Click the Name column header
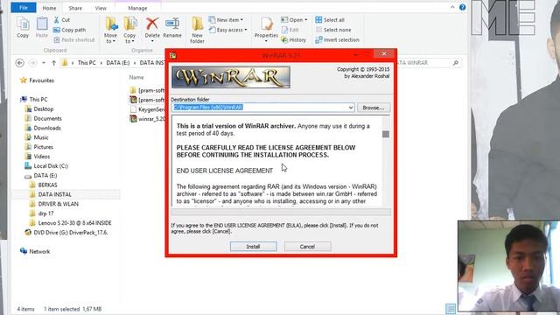 (136, 77)
